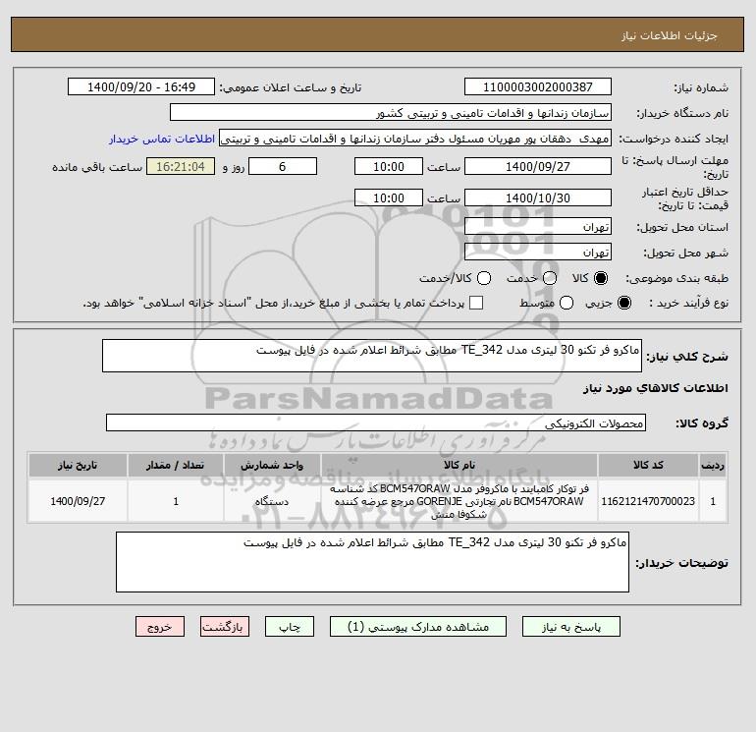This screenshot has width=756, height=732.
Task: Click the response deadline date 1400/09/27 field
Action: coord(538,166)
